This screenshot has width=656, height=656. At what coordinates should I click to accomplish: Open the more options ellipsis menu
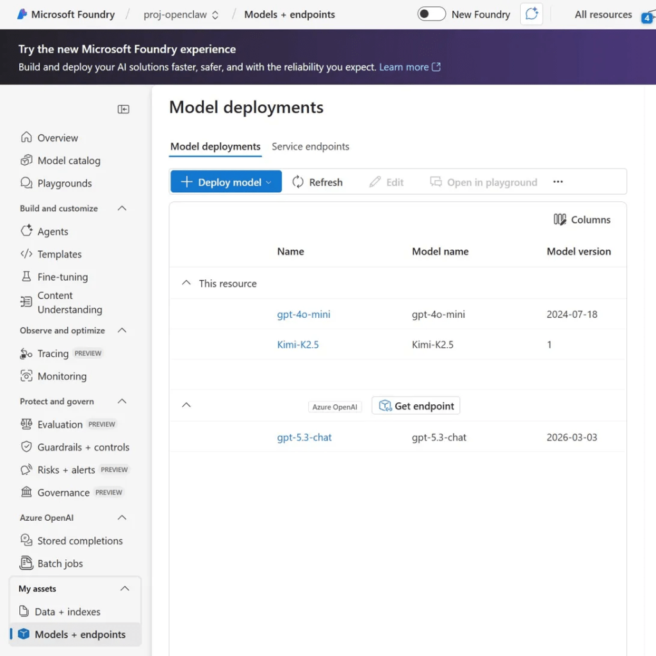[558, 183]
